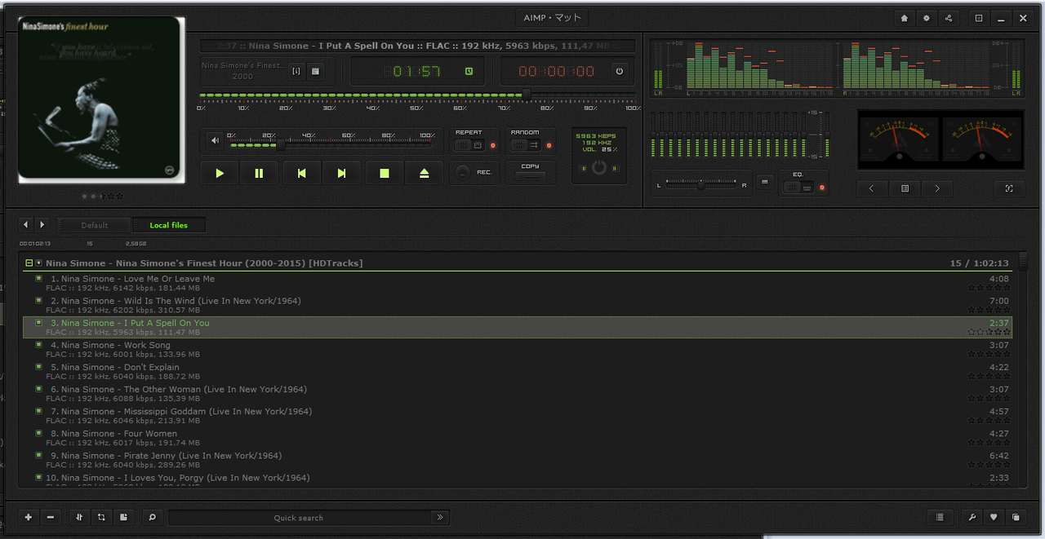
Task: Go to next playlist tab with right arrow
Action: (42, 224)
